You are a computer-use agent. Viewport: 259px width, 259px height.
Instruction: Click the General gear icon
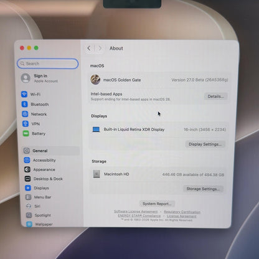click(27, 151)
